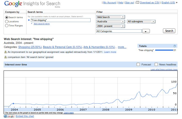Enable the News headlines checkbox
Viewport: 182px width, 119px height.
click(x=156, y=64)
